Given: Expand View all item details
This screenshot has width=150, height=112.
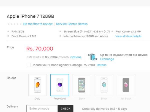Looking at the screenshot, I should tap(128, 36).
